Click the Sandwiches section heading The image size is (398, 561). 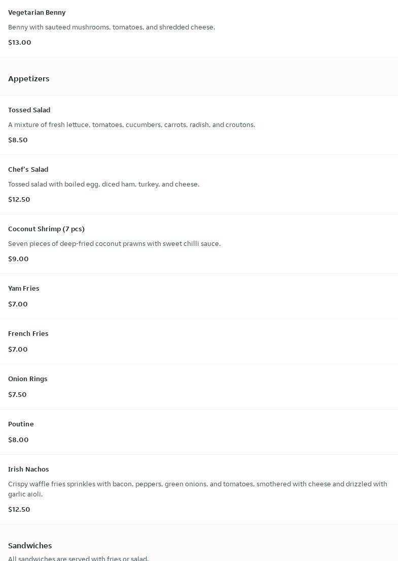pos(30,545)
